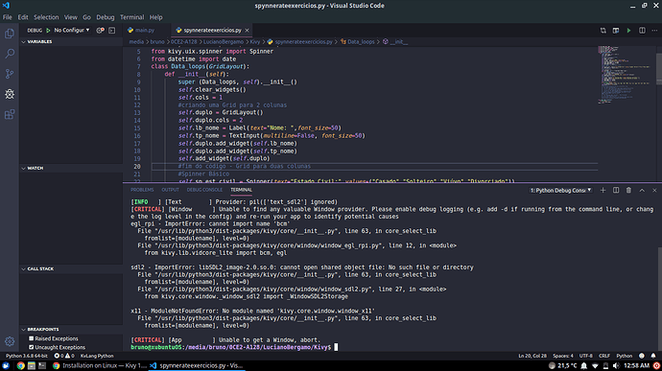Open the Manage gear in activity bar

click(x=10, y=341)
